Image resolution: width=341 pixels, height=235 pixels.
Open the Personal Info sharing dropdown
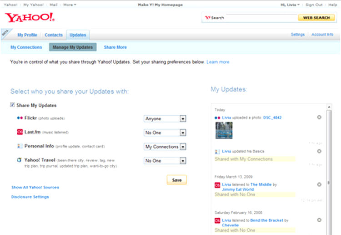pos(165,147)
